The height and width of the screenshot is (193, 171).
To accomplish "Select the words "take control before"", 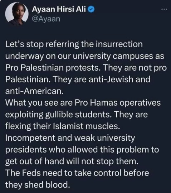I will (112, 173).
